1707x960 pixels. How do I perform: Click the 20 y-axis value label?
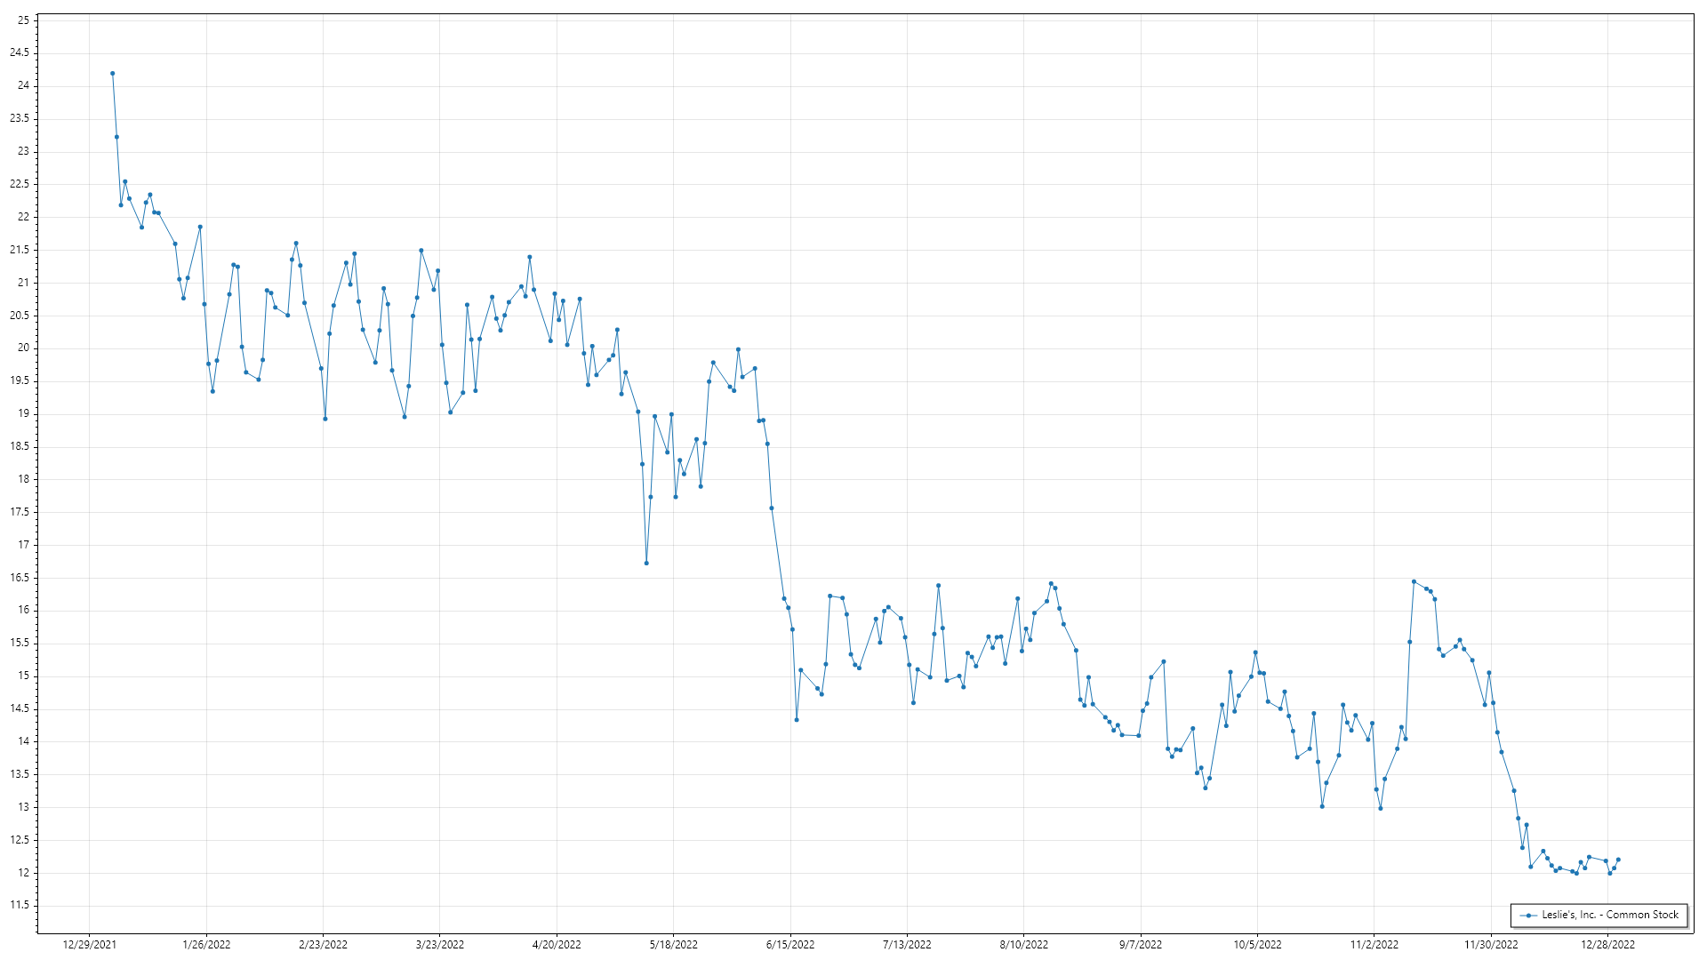tap(23, 348)
